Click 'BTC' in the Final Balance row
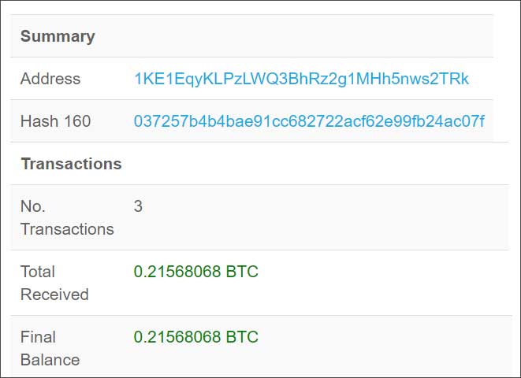 [x=242, y=337]
